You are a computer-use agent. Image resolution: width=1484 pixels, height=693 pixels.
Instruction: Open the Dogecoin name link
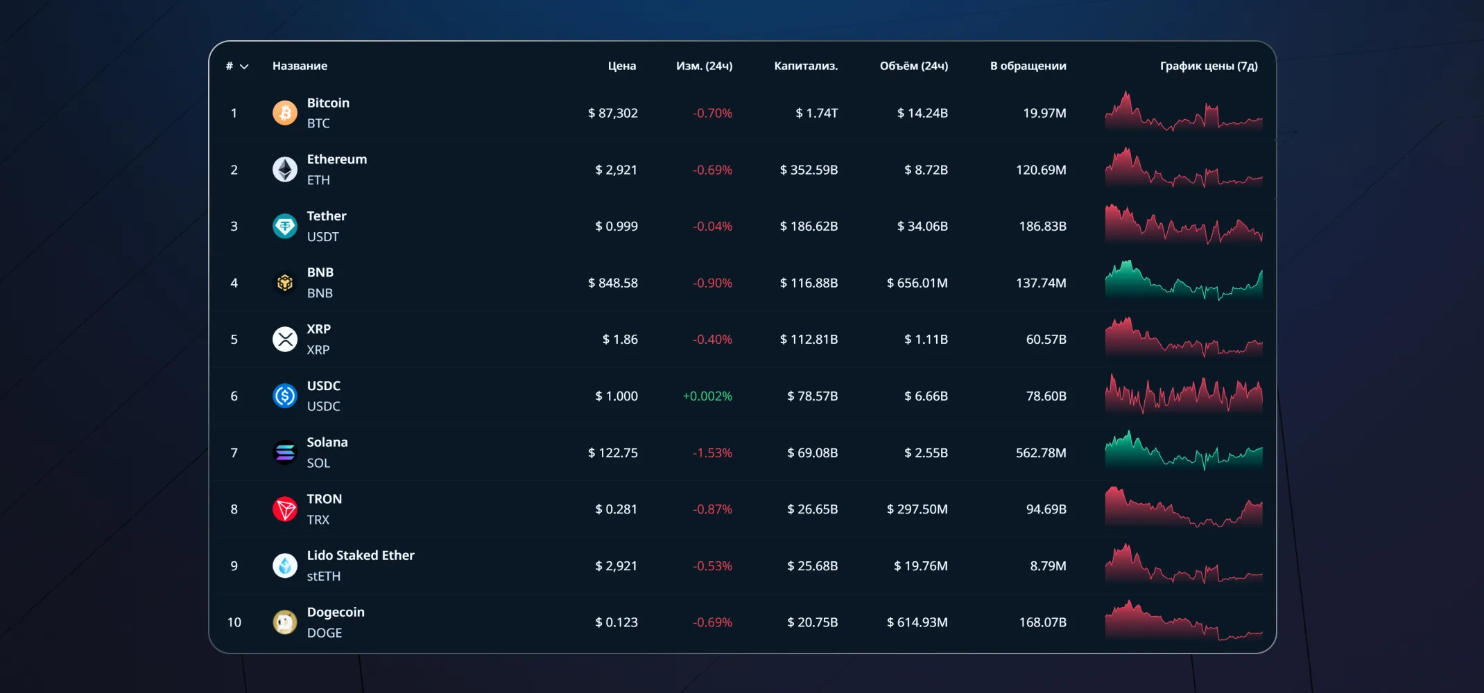click(336, 612)
